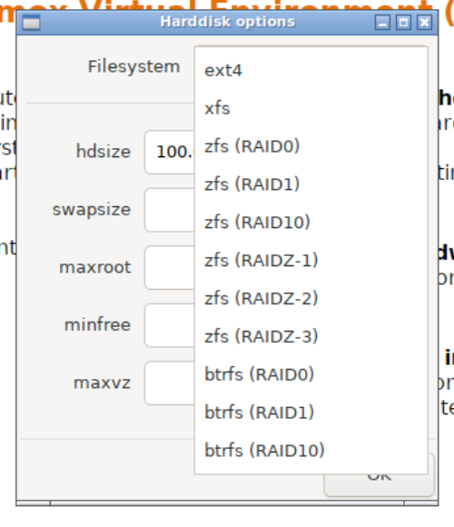Open the window menu icon in title bar

pos(31,23)
